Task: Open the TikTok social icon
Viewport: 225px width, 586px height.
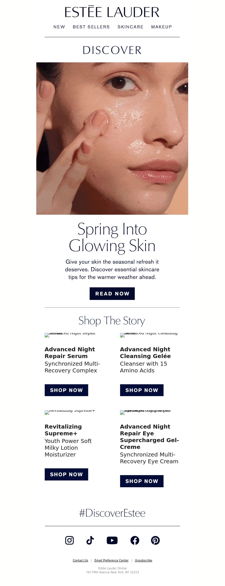Action: (90, 540)
